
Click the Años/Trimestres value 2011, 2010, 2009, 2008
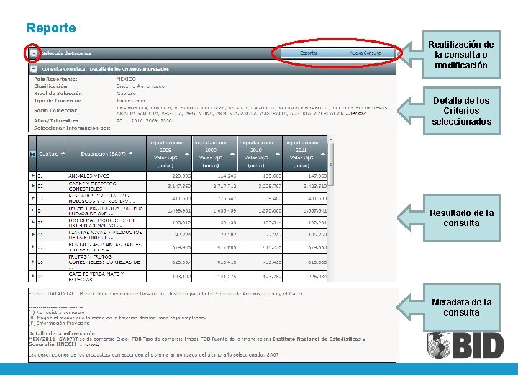pyautogui.click(x=144, y=121)
